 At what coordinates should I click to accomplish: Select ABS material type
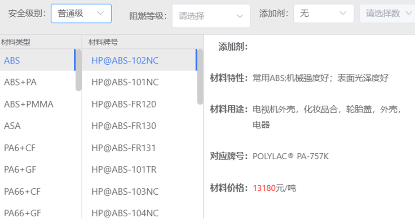[x=38, y=60]
